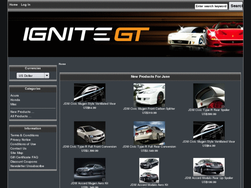Click JDM Accord Modulo Rear Lip Spoiler title
Screen dimensions: 251x188
209,178
